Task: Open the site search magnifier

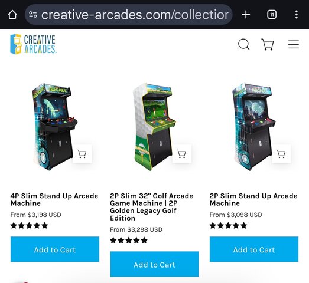Action: tap(244, 44)
